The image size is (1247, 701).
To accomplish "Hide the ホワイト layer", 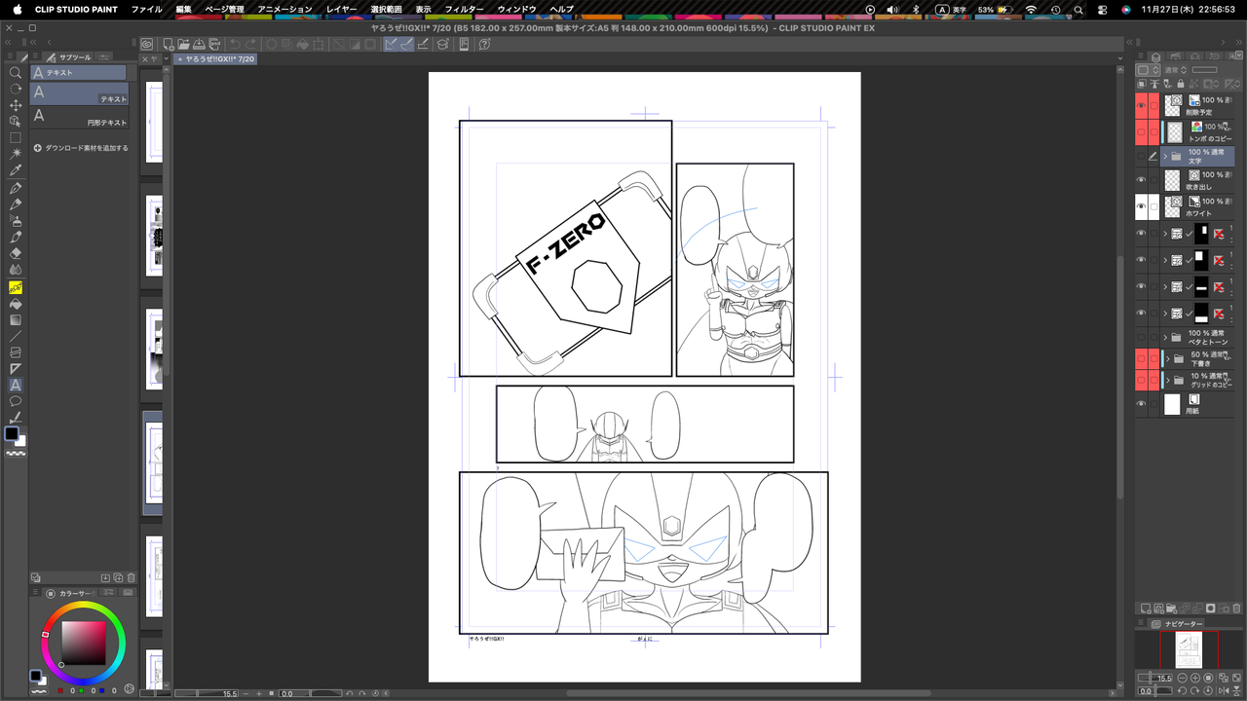I will 1142,206.
